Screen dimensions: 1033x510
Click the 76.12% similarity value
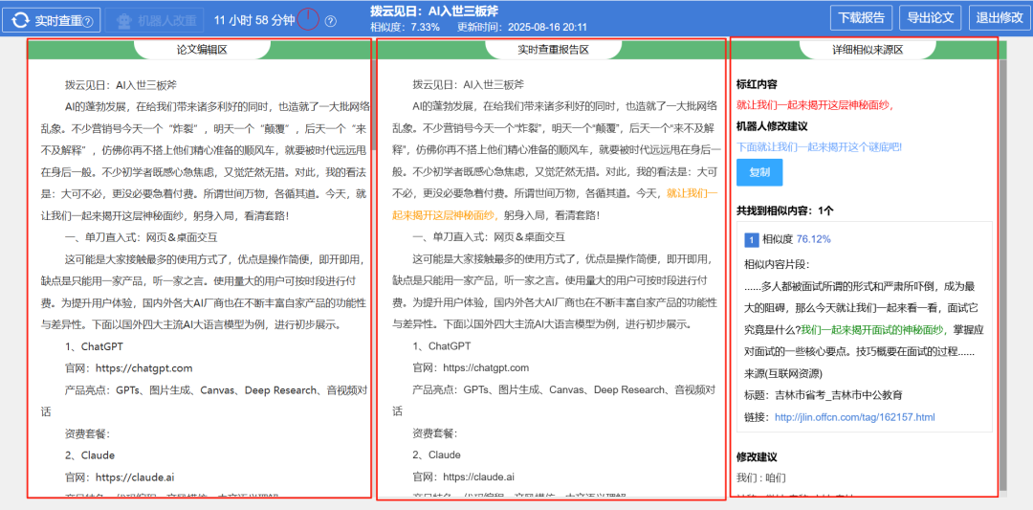click(x=813, y=239)
